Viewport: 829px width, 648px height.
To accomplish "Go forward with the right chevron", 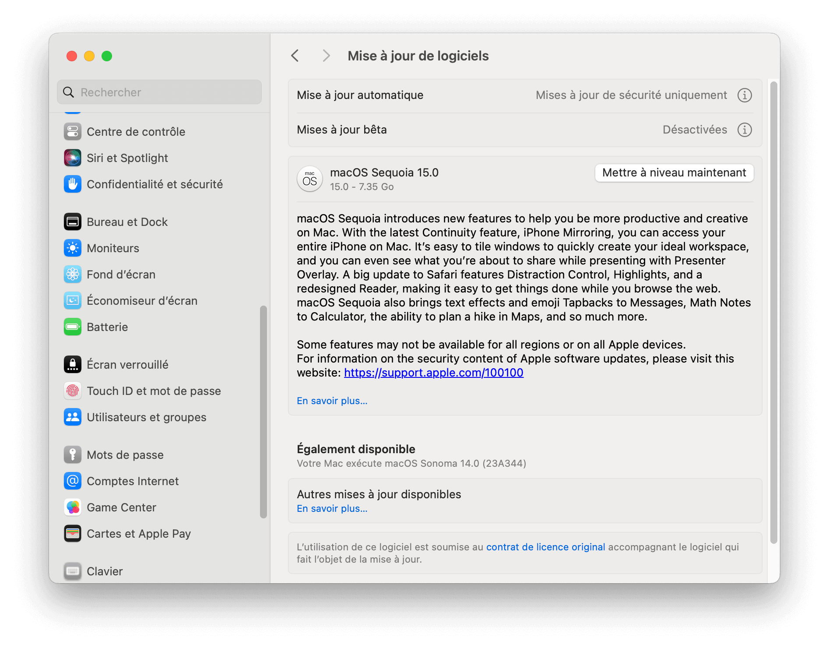I will pos(326,56).
